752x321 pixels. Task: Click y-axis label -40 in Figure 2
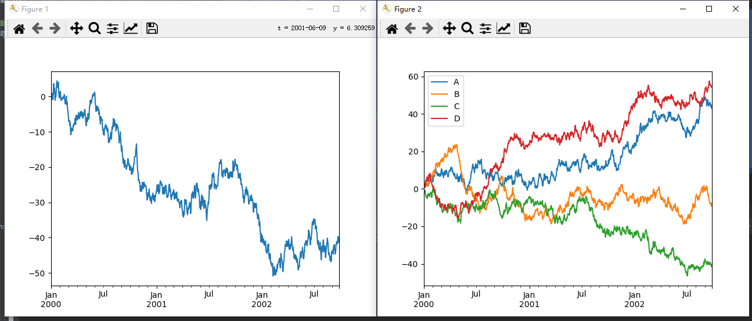click(x=411, y=264)
